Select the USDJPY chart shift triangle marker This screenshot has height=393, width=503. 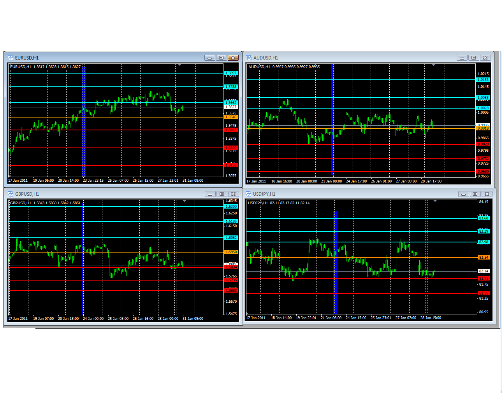coord(435,201)
